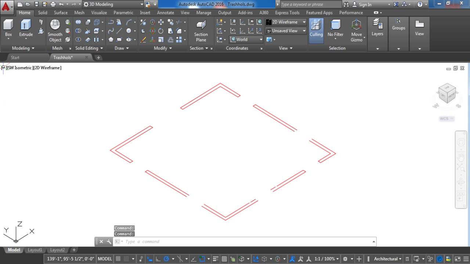Expand the Modify panel
Image resolution: width=470 pixels, height=264 pixels.
[163, 48]
